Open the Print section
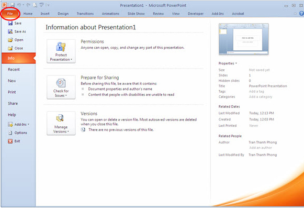This screenshot has height=208, width=304. (12, 92)
